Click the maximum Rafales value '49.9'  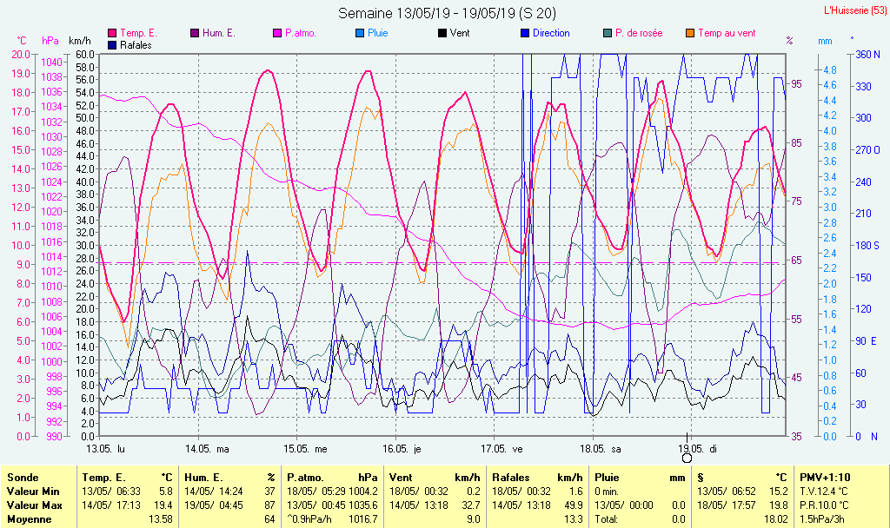pyautogui.click(x=574, y=505)
